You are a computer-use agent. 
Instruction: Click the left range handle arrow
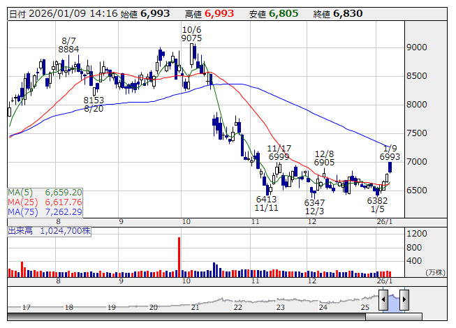click(383, 300)
